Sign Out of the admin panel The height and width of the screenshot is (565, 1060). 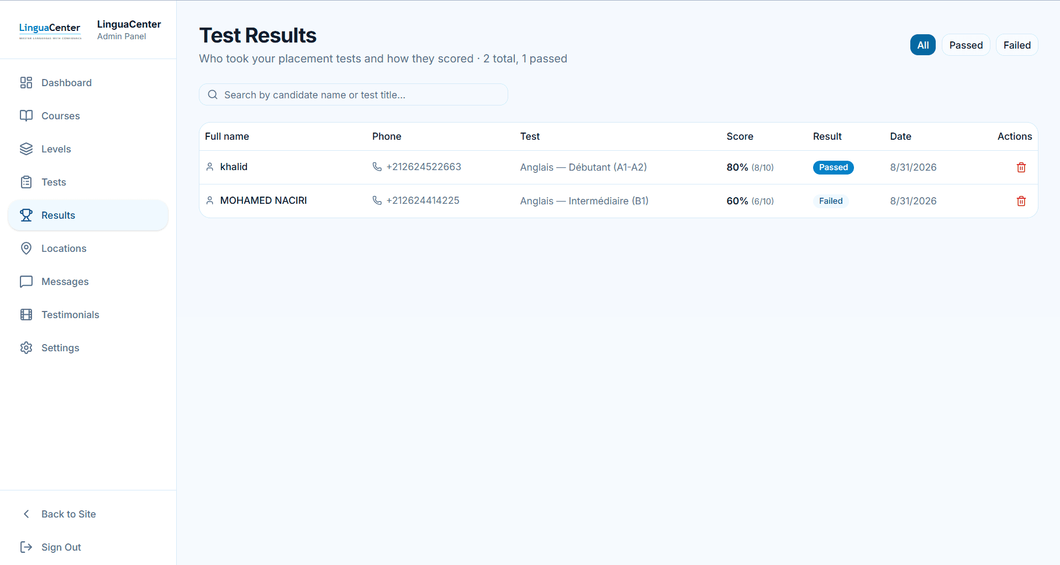88,547
